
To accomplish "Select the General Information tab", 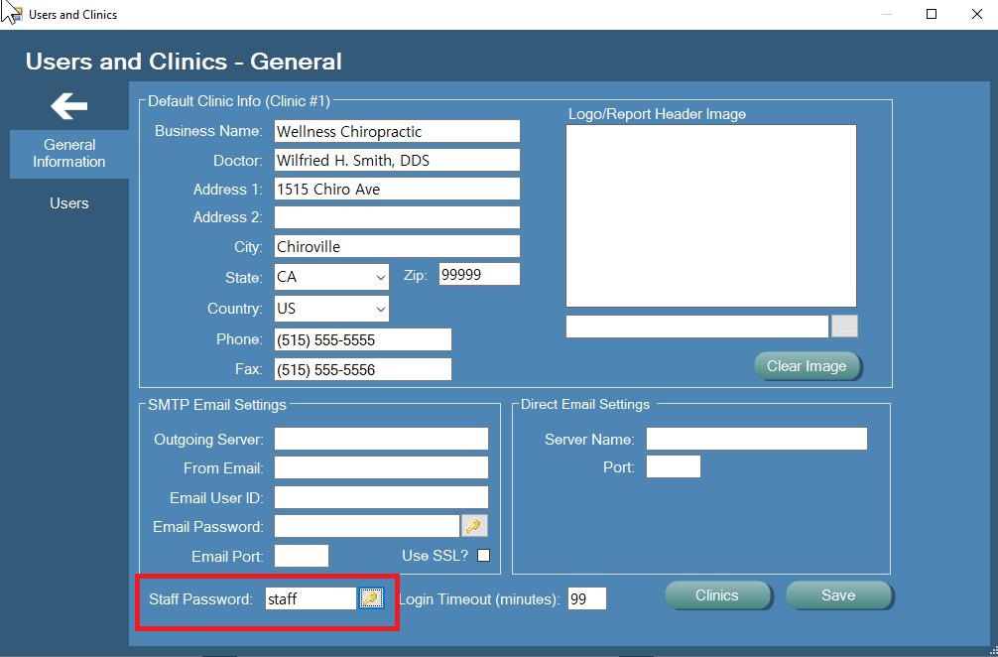I will point(68,154).
